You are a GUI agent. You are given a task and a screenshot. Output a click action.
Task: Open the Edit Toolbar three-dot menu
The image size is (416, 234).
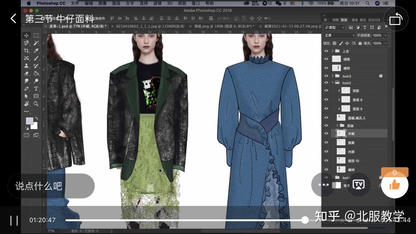pyautogui.click(x=27, y=111)
